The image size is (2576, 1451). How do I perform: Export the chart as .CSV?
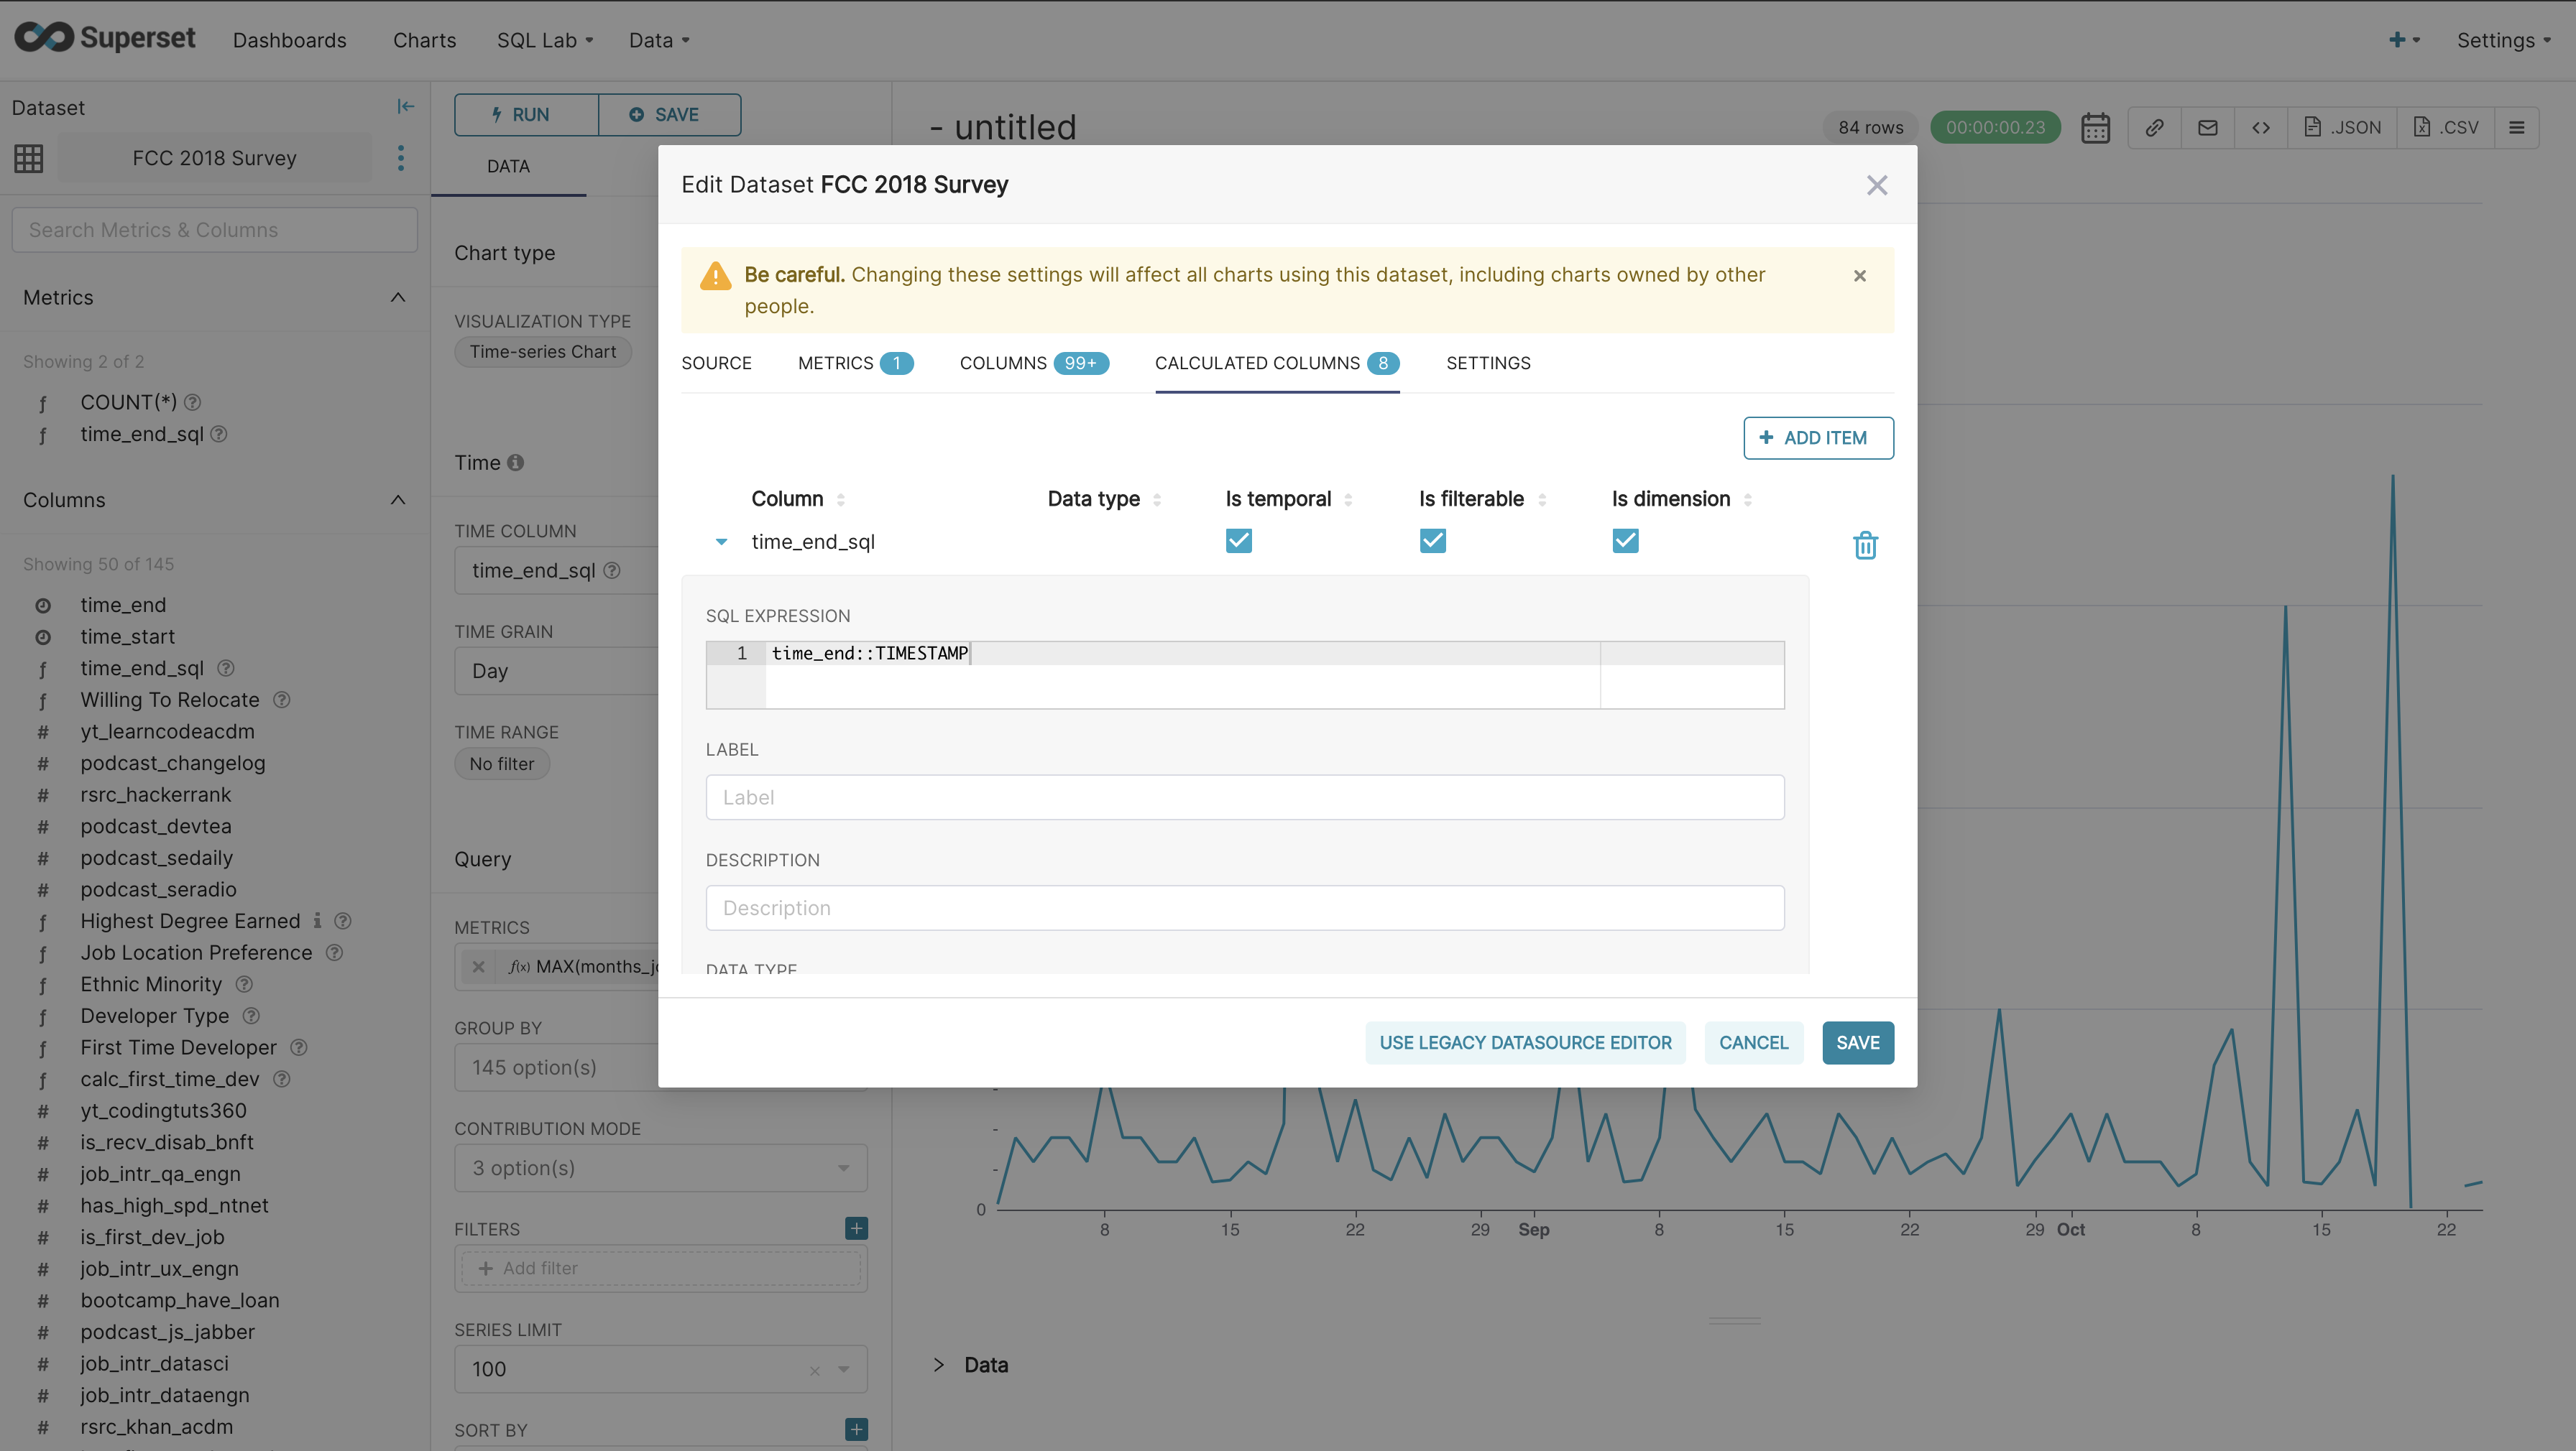[x=2446, y=128]
